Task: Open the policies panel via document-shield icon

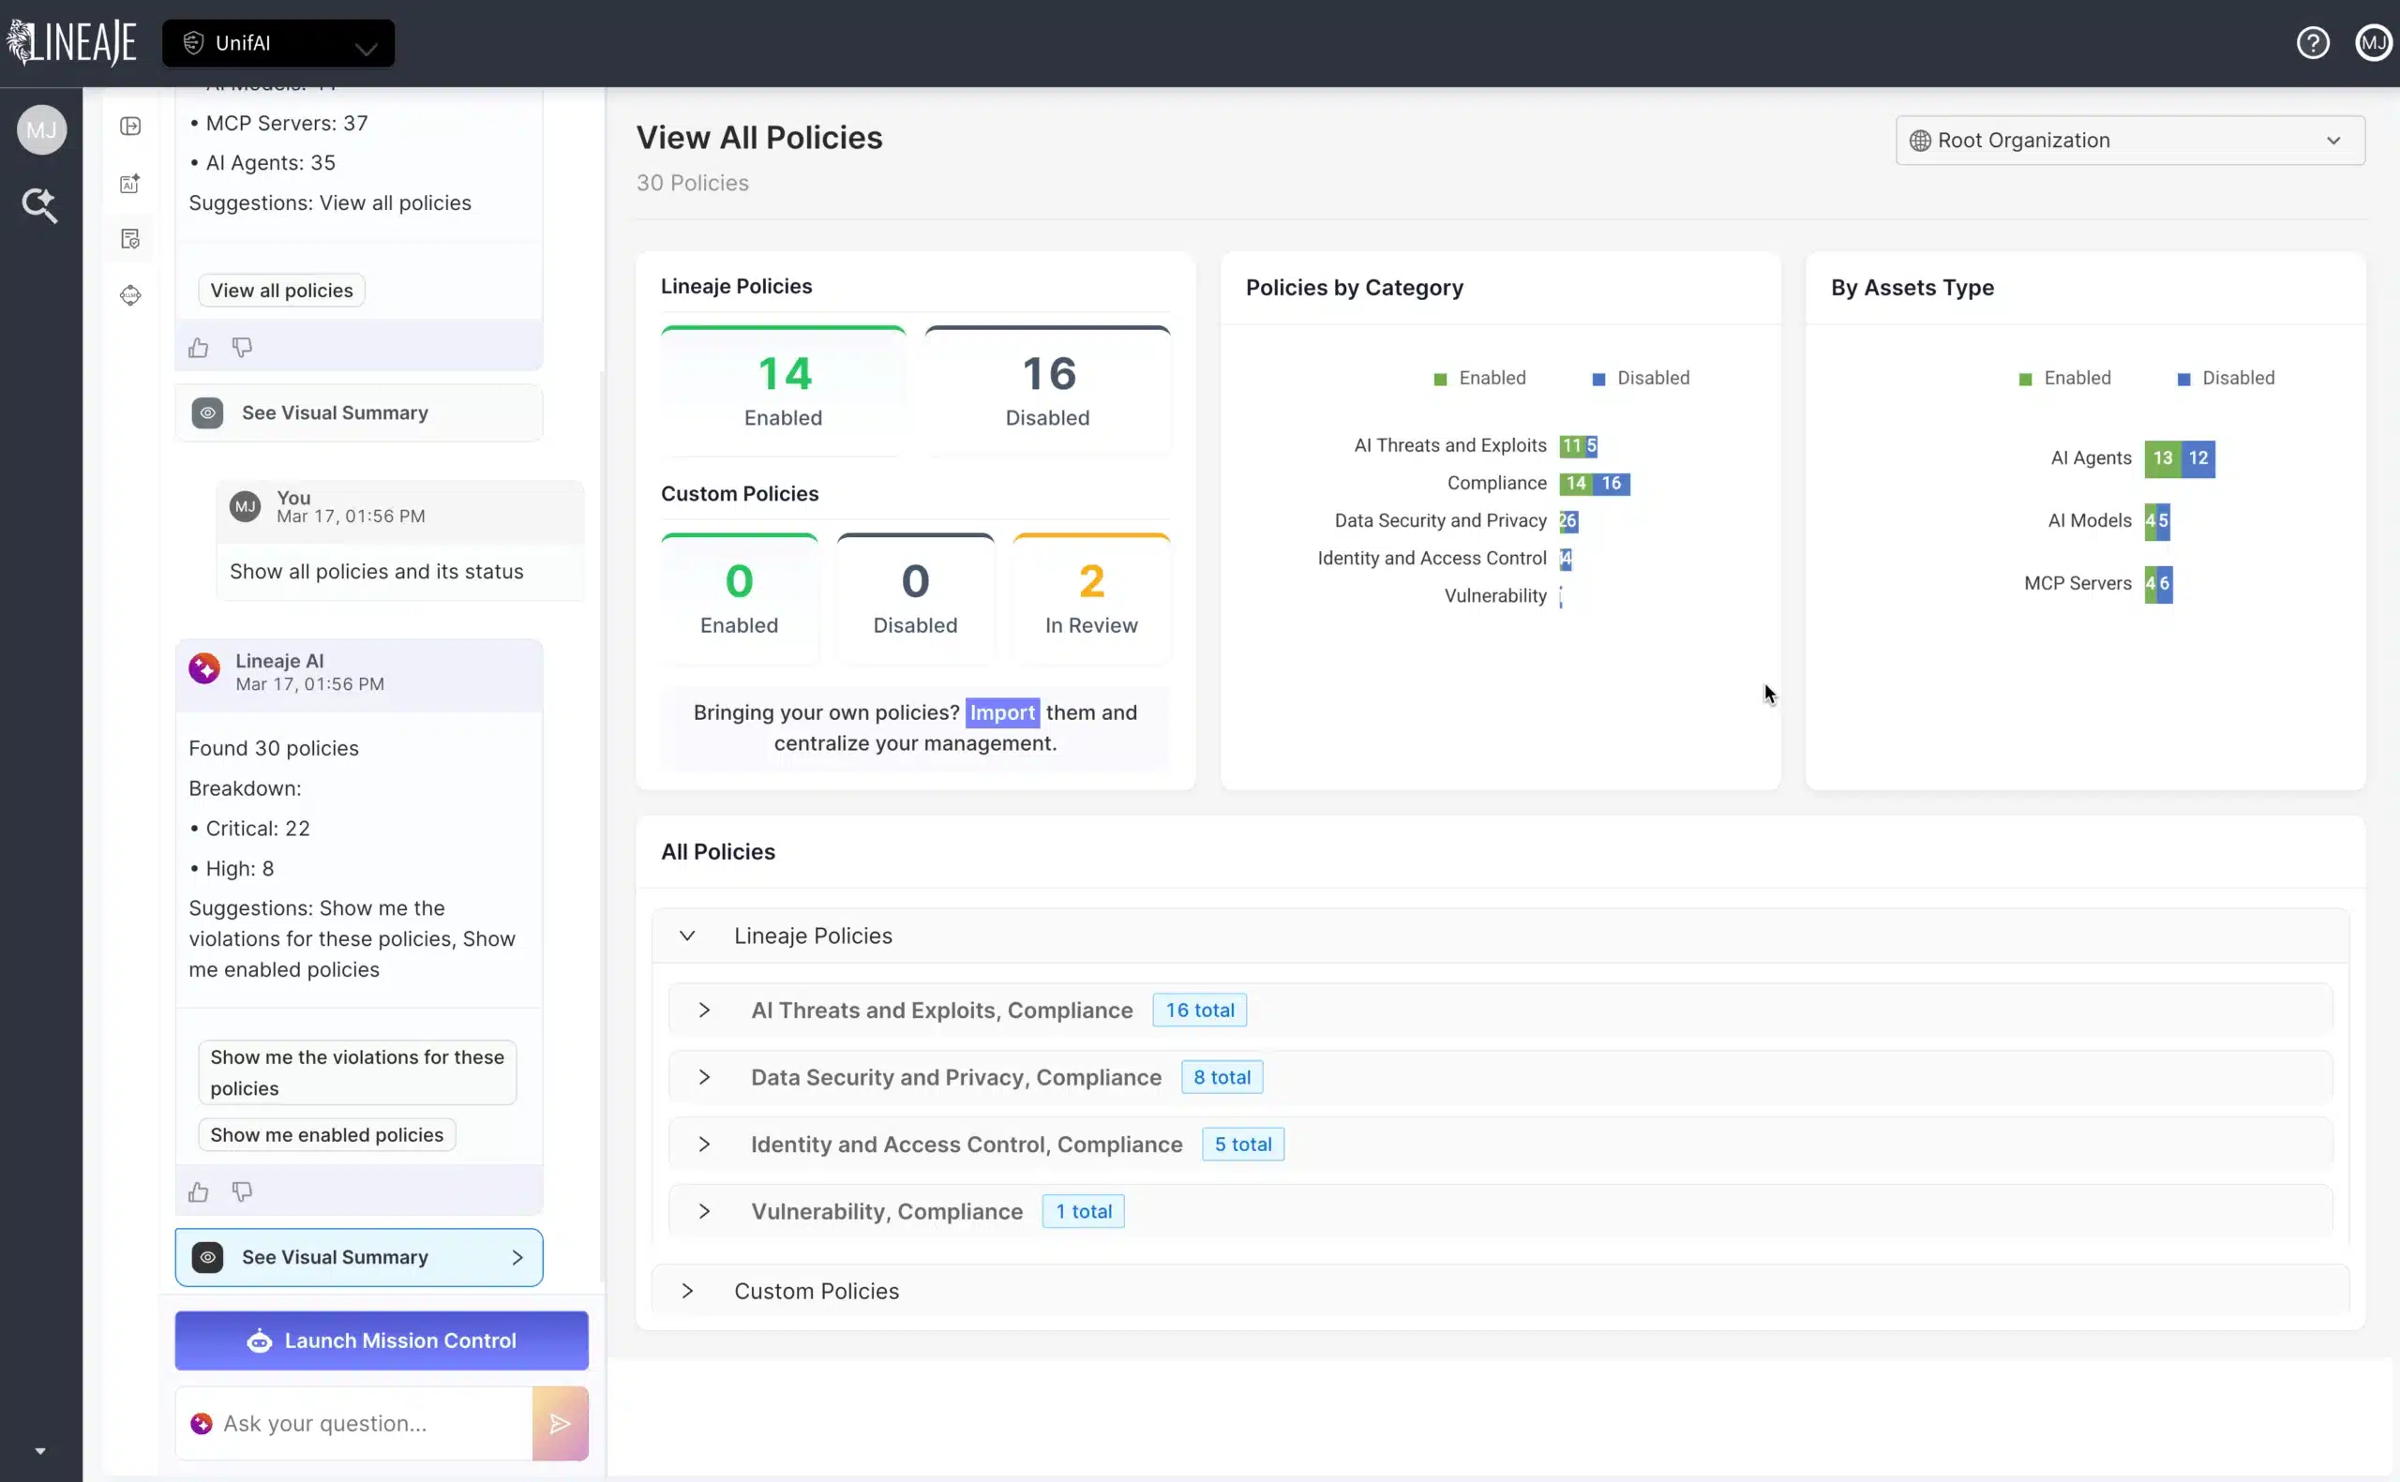Action: [x=130, y=238]
